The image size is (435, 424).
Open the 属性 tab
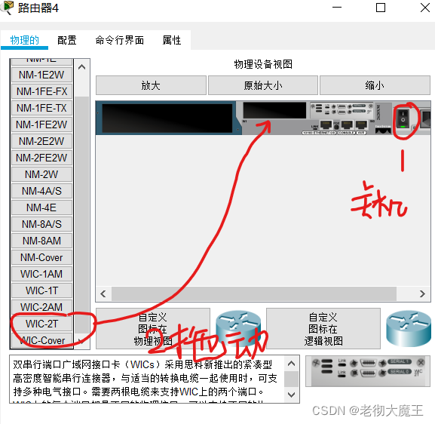[x=172, y=40]
